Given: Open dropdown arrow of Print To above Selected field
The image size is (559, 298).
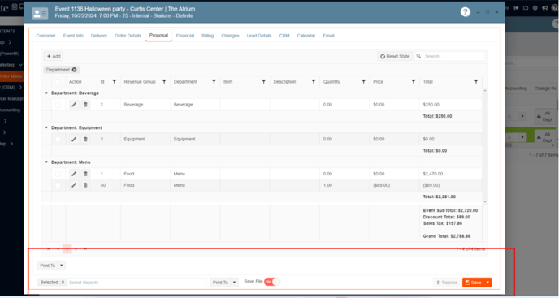Looking at the screenshot, I should (x=61, y=266).
